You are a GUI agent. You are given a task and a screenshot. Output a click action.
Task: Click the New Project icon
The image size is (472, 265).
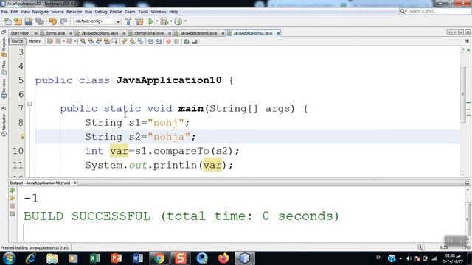pyautogui.click(x=18, y=21)
